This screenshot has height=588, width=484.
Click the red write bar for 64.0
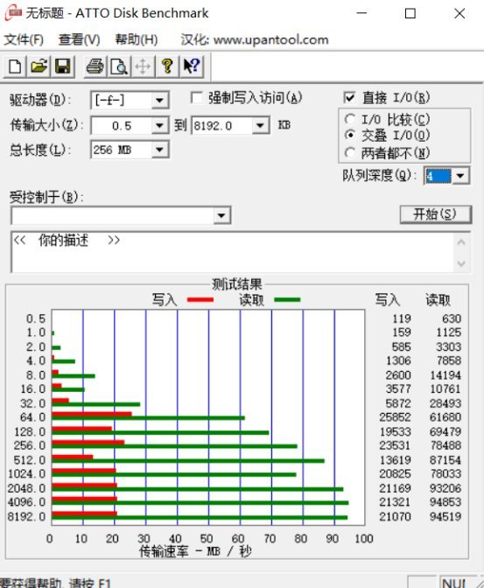(x=92, y=414)
